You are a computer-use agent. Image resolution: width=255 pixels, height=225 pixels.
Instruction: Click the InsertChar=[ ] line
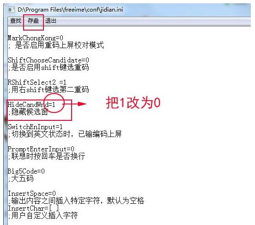[x=33, y=208]
